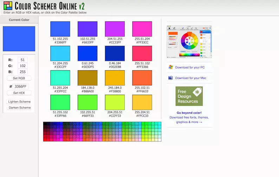
Task: Select the #B88A00 dark gold swatch
Action: pos(87,78)
